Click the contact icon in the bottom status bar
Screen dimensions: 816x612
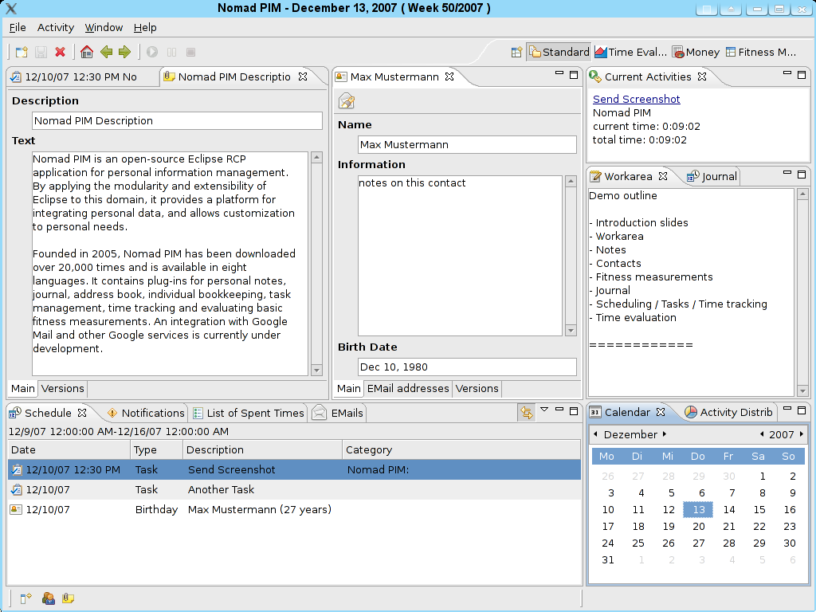pos(49,598)
